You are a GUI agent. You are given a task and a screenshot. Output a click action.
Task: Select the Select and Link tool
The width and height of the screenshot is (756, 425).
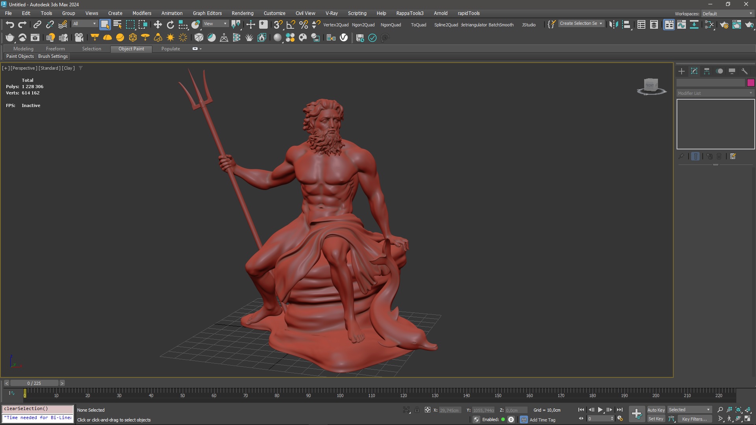click(x=37, y=24)
